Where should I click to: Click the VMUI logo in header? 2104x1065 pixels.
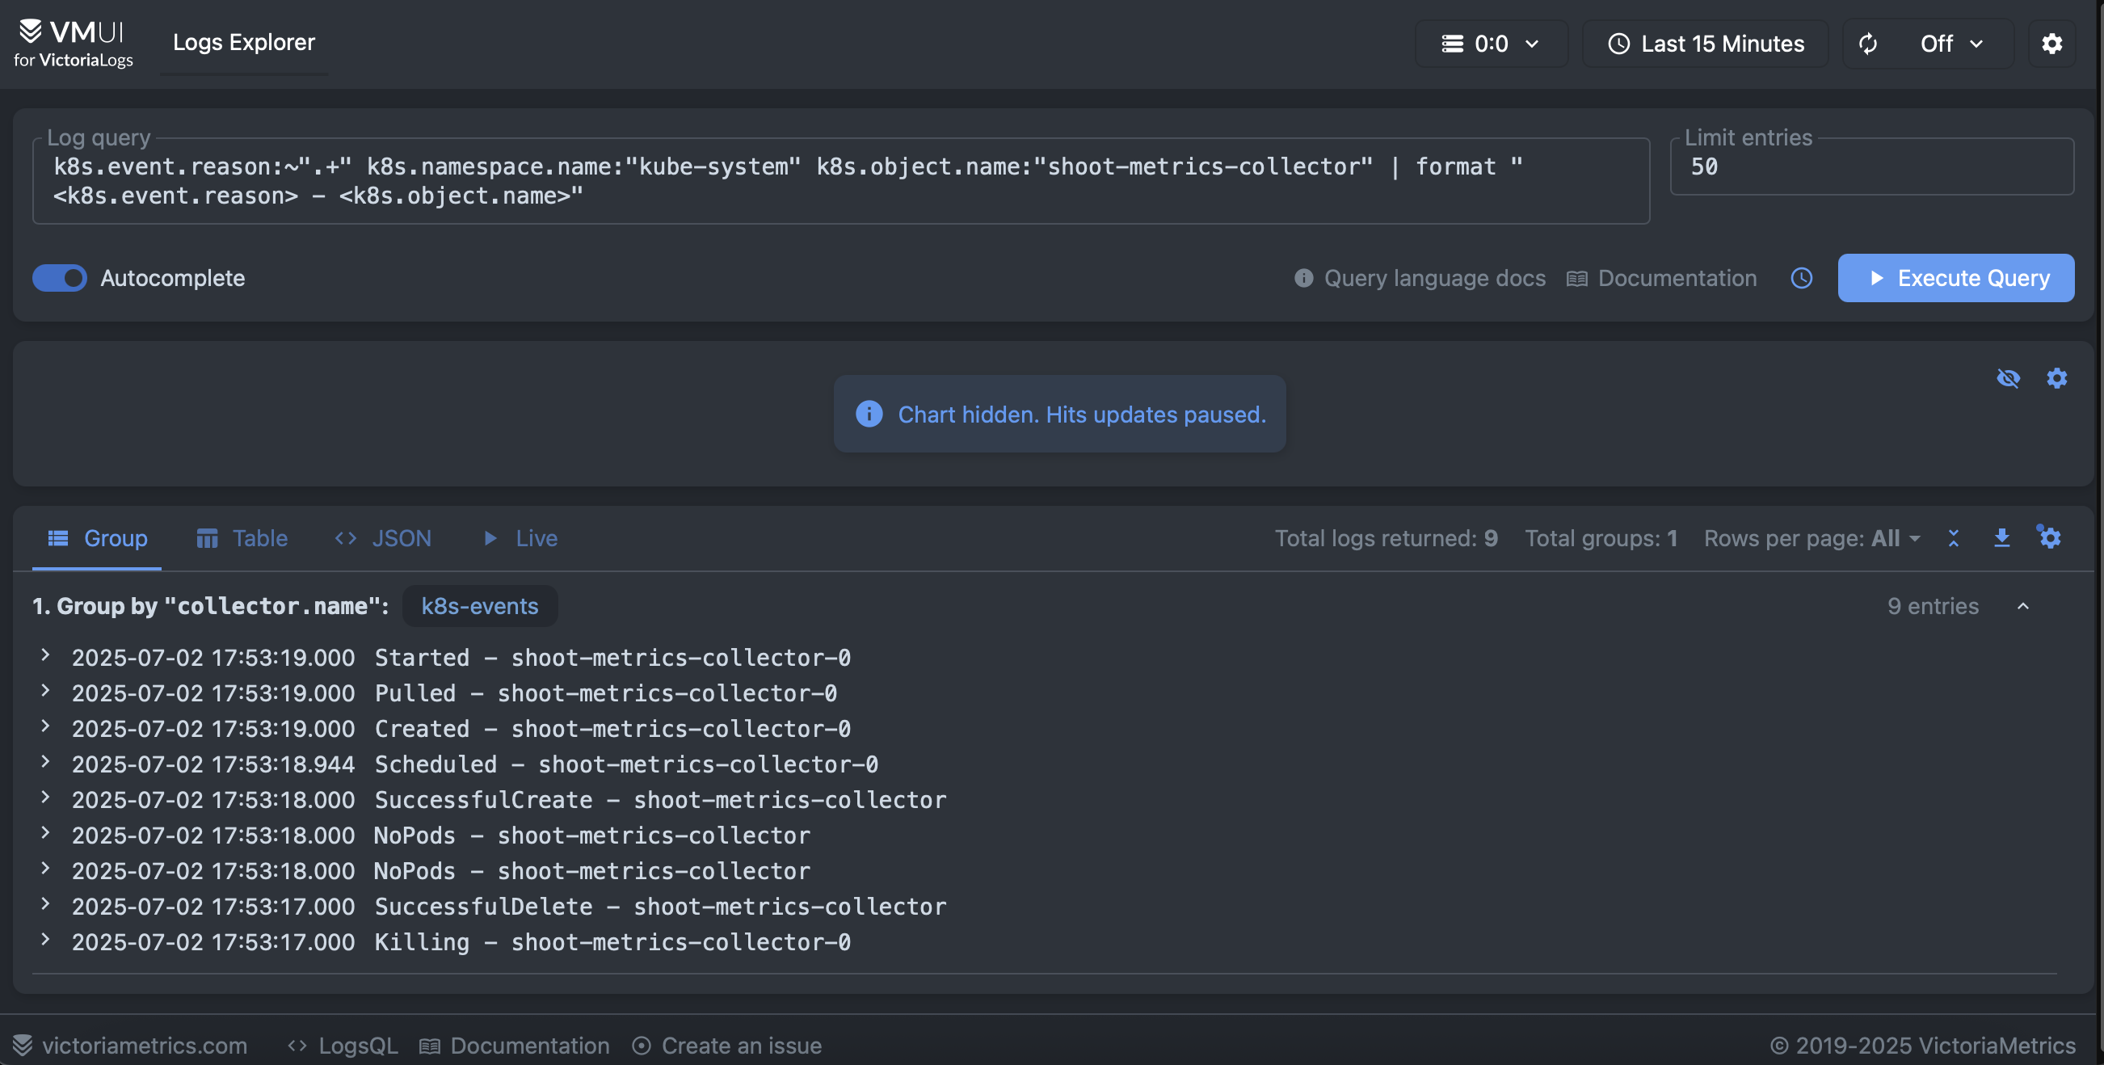pos(74,43)
